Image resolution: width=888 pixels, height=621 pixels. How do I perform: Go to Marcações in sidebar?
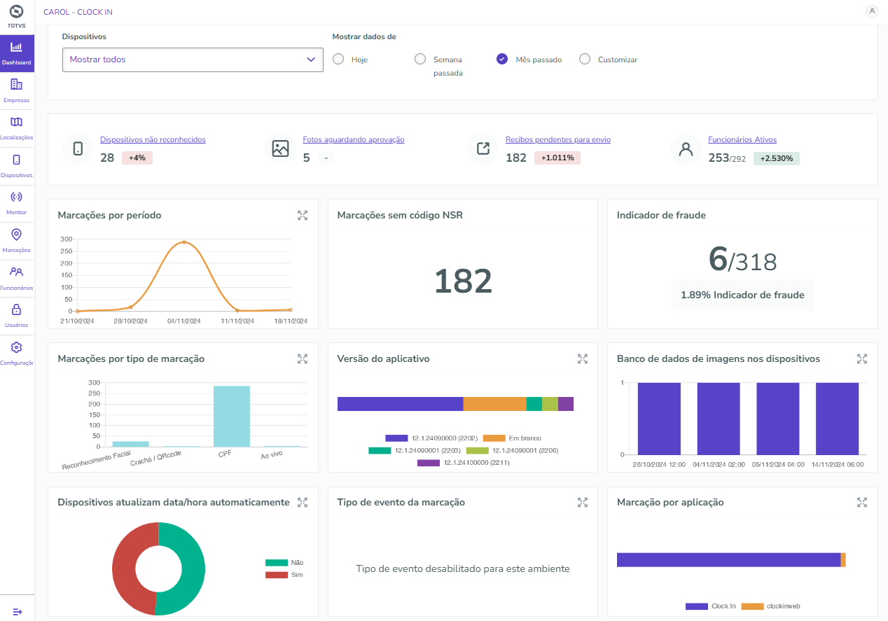(17, 241)
